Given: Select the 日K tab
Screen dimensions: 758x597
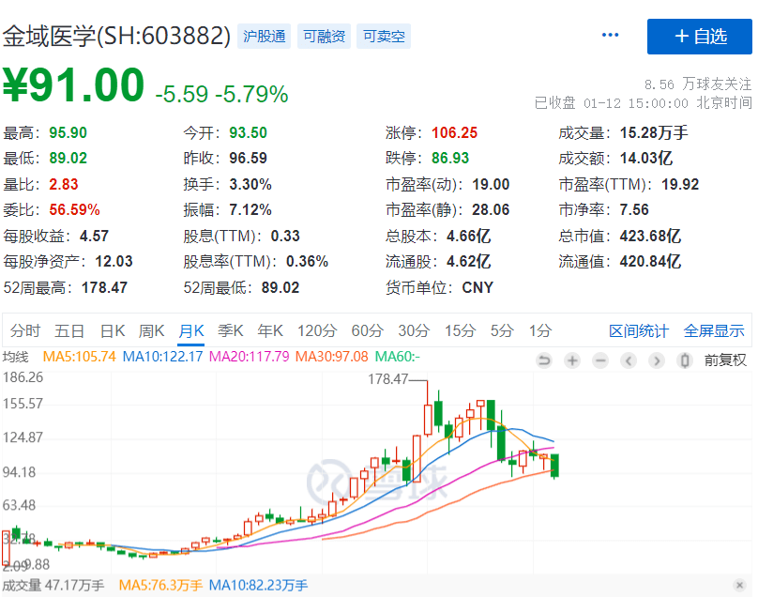Looking at the screenshot, I should point(113,330).
